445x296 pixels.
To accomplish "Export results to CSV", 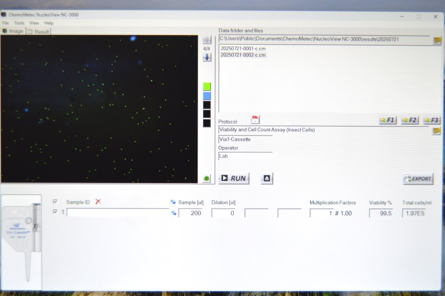I will click(418, 179).
